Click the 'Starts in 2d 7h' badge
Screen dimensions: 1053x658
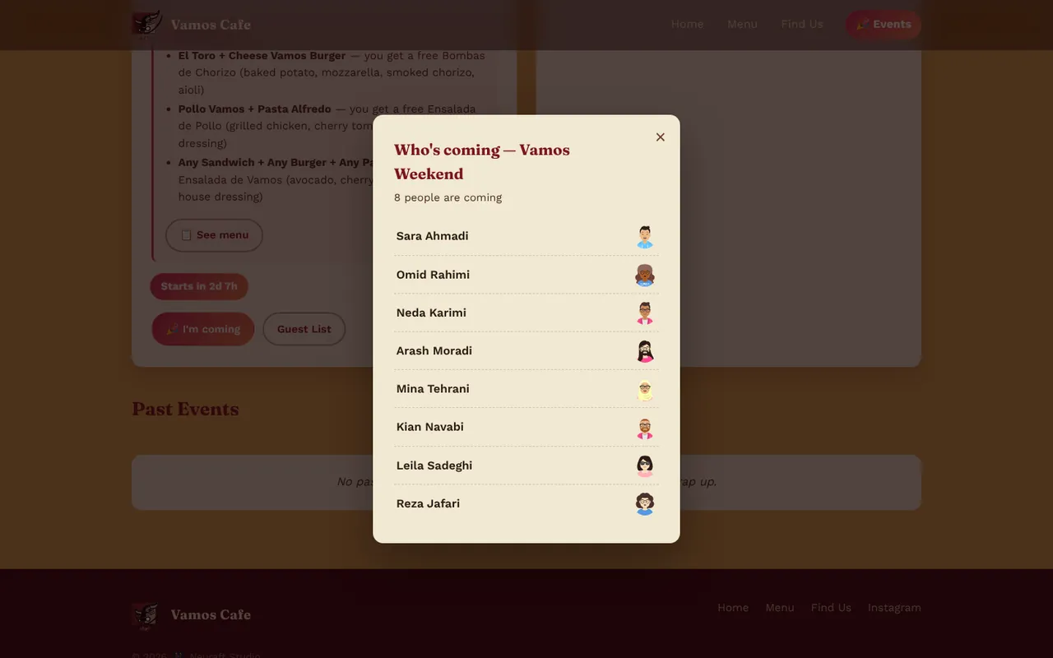tap(199, 286)
